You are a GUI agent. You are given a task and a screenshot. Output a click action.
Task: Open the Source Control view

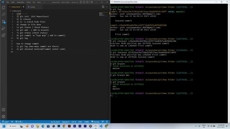pos(4,21)
